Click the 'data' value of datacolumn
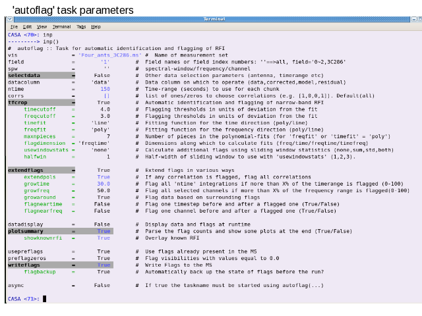422x316 pixels. [100, 82]
